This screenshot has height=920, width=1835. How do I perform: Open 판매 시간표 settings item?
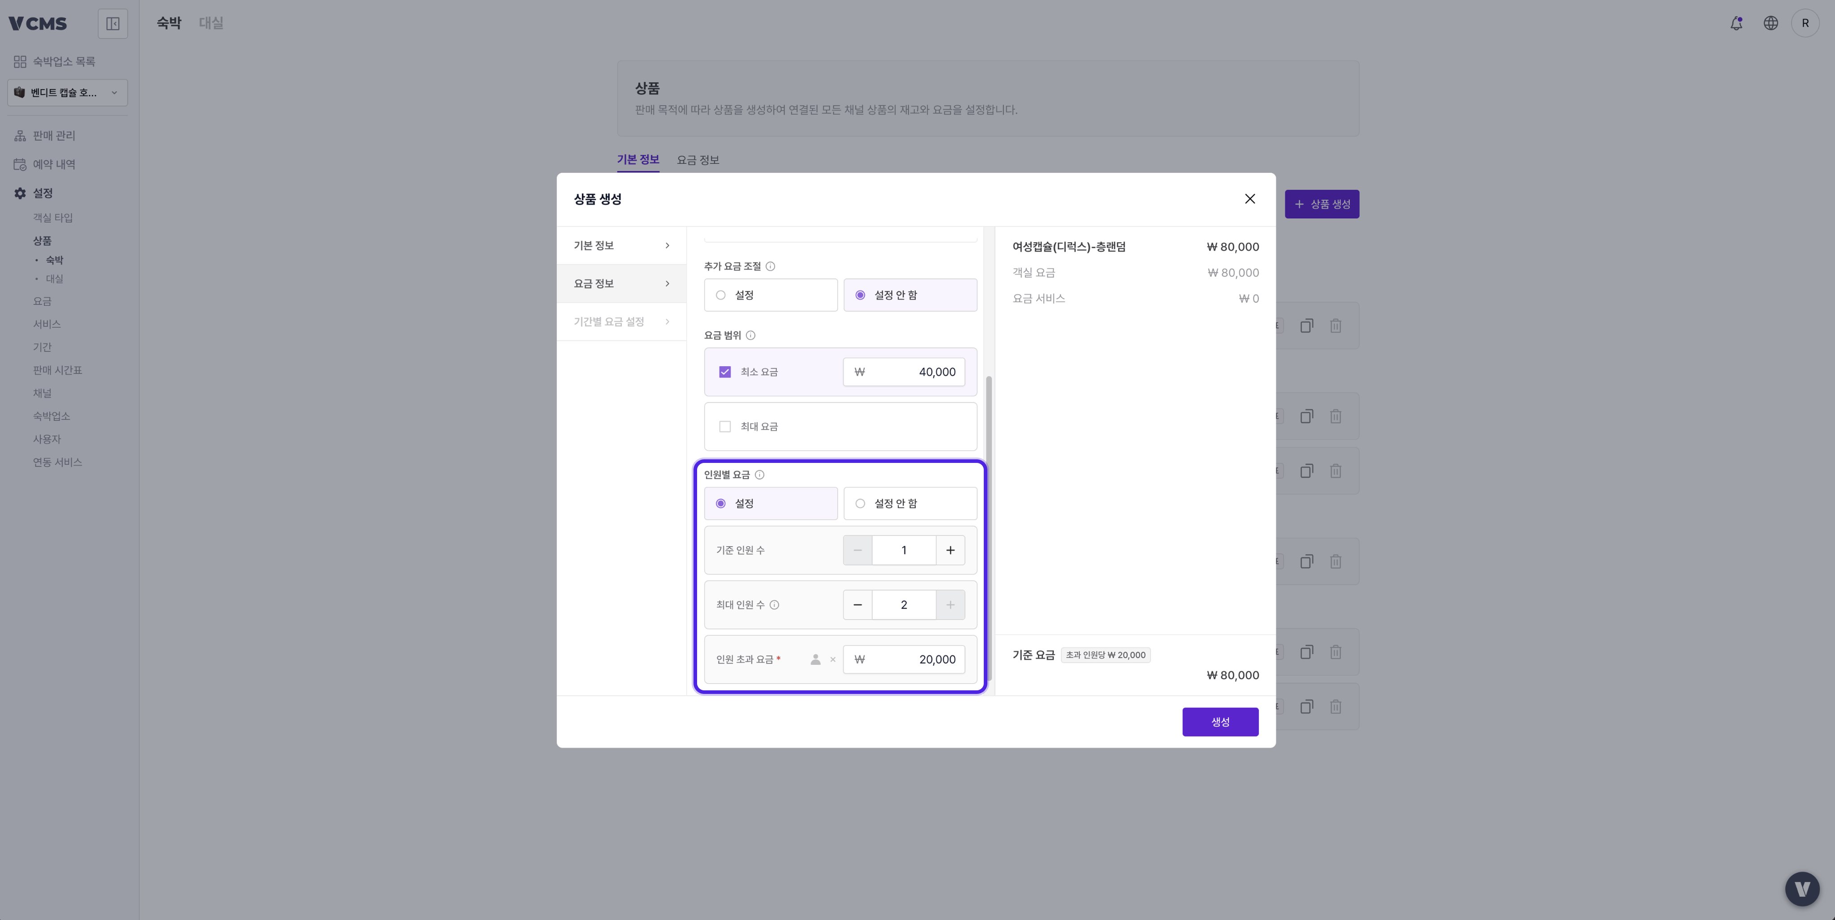click(58, 370)
